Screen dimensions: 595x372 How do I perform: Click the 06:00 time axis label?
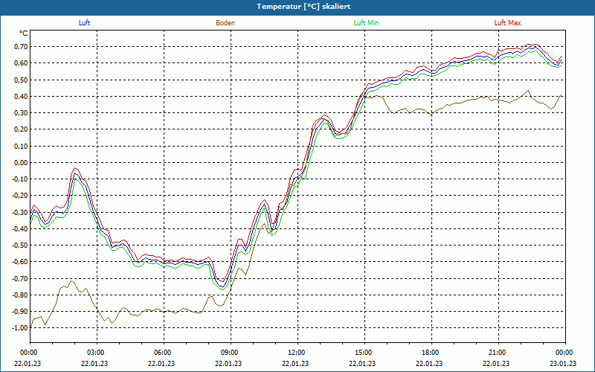coord(164,353)
